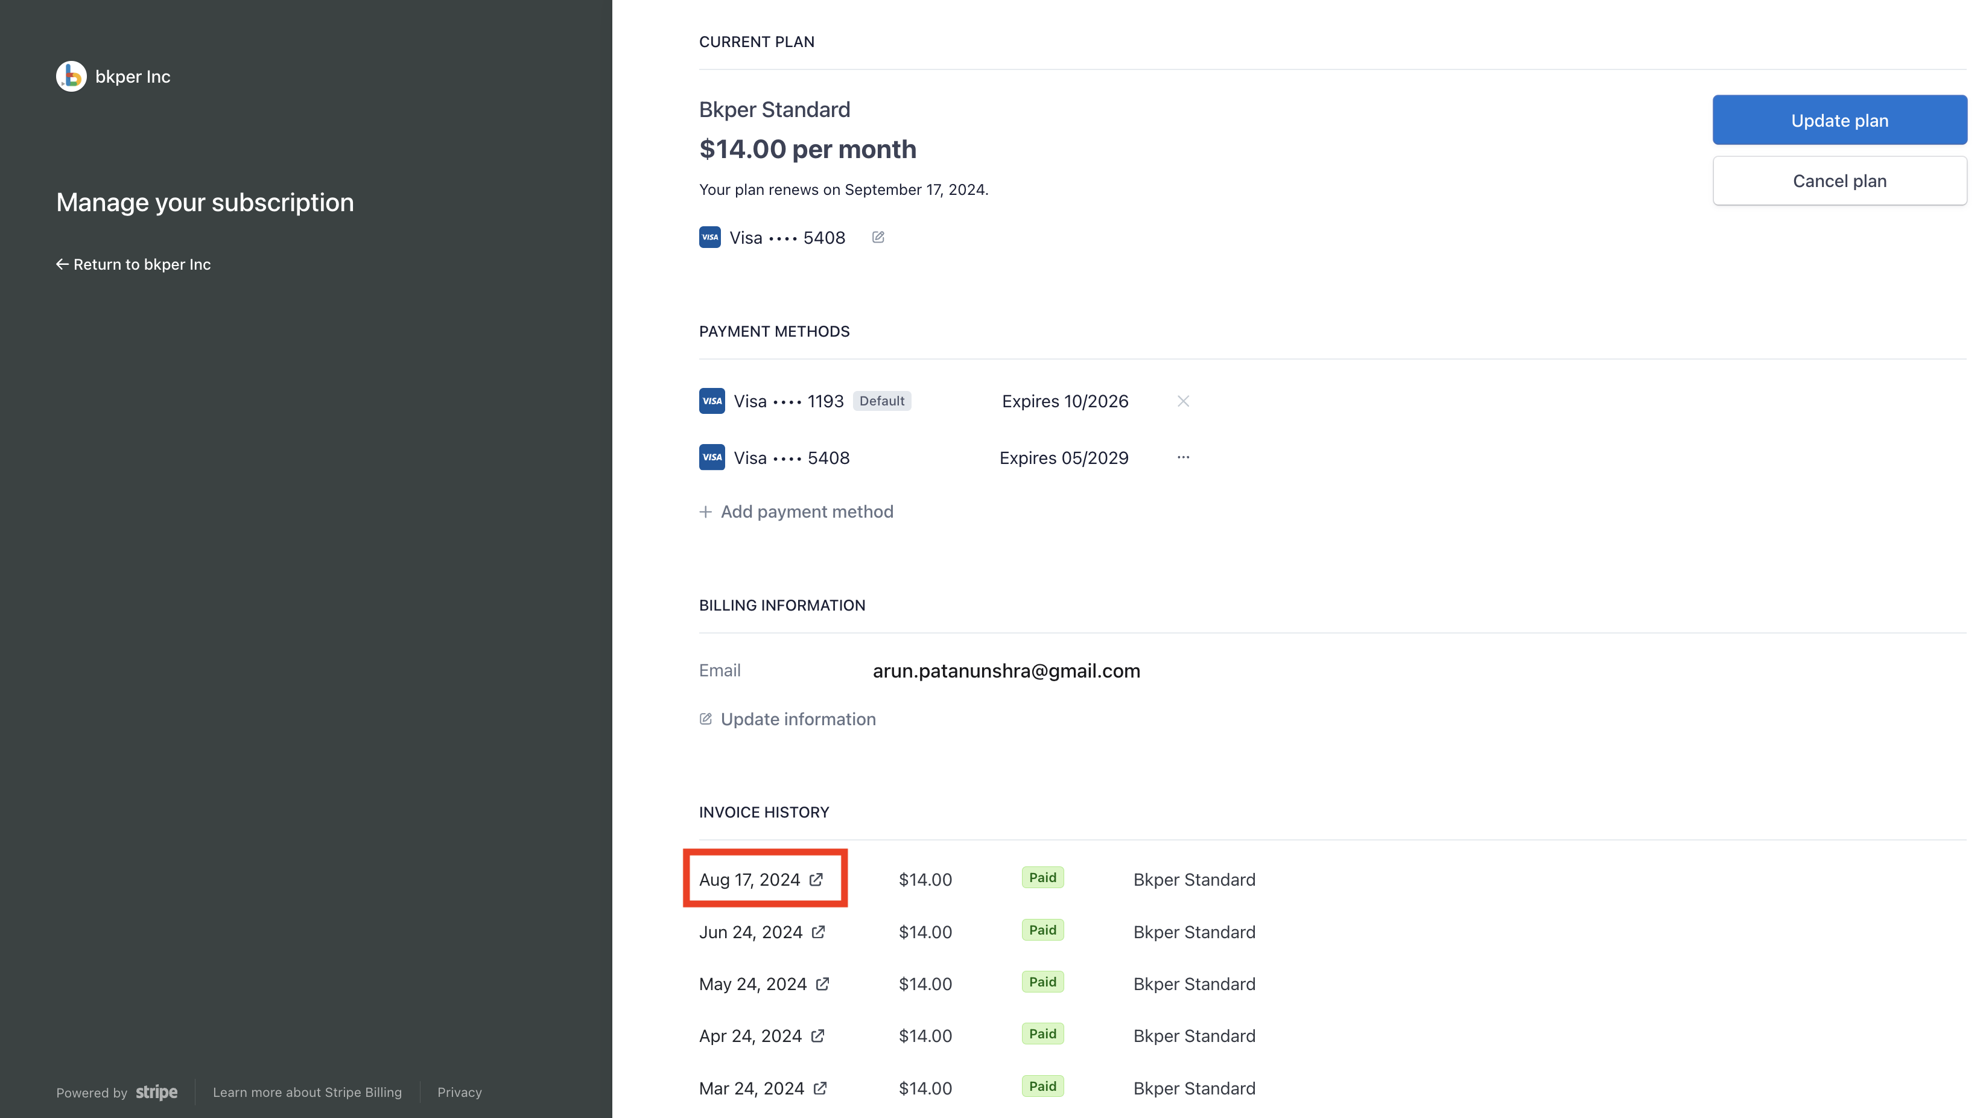Visit Learn more about Stripe Billing
Image resolution: width=1986 pixels, height=1118 pixels.
307,1092
